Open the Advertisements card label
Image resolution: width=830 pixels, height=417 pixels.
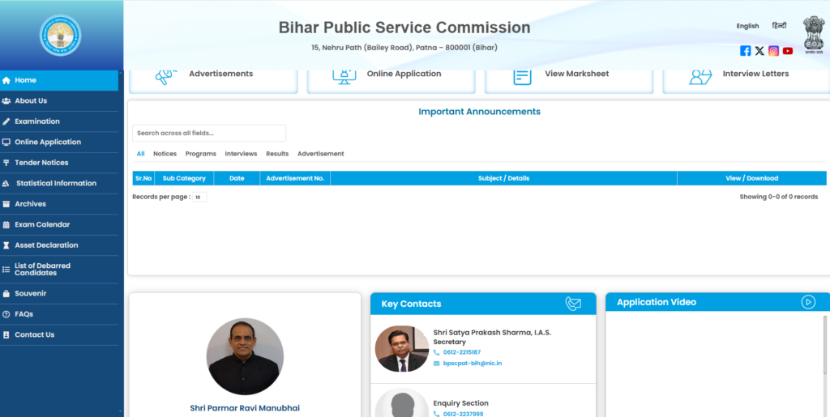[x=220, y=74]
